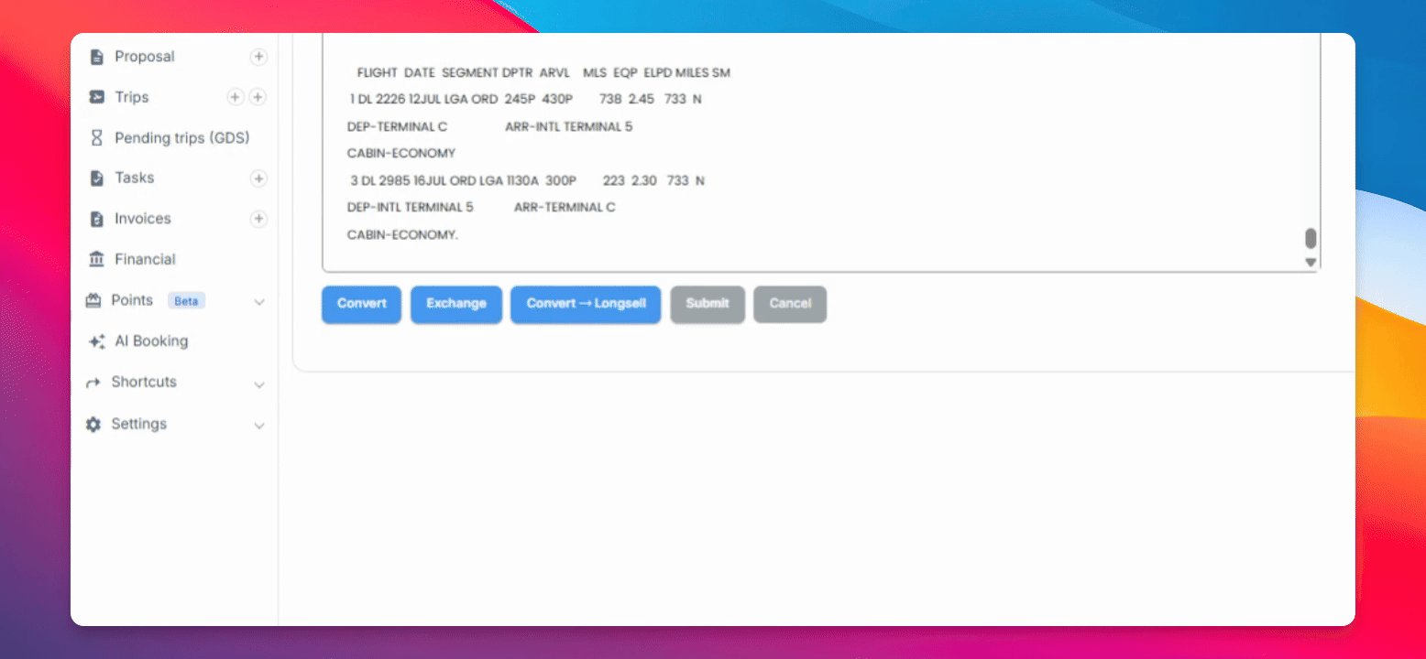Click the Shortcuts arrow icon
The width and height of the screenshot is (1426, 659).
pos(93,383)
